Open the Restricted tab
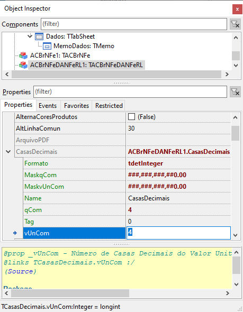The width and height of the screenshot is (243, 312). coord(109,106)
